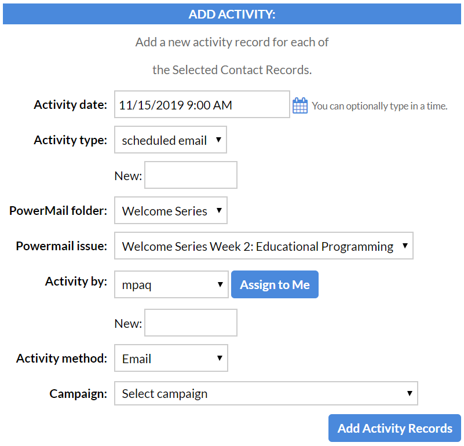Open the Activity method dropdown
464x446 pixels.
(x=171, y=358)
